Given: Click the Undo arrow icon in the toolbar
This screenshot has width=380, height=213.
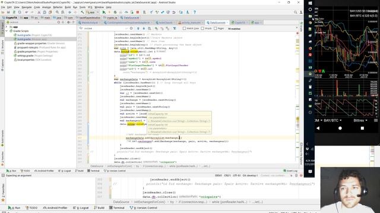Looking at the screenshot, I should tap(26, 12).
